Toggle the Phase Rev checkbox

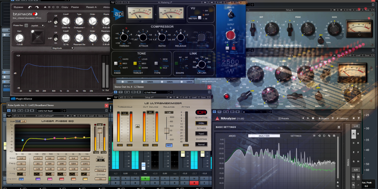tap(26, 25)
